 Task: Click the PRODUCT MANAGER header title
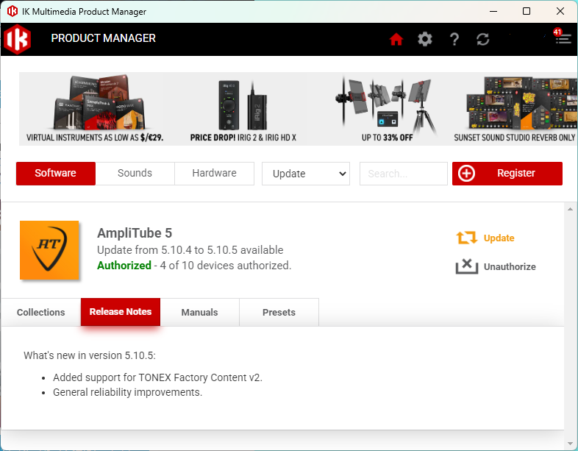(103, 38)
